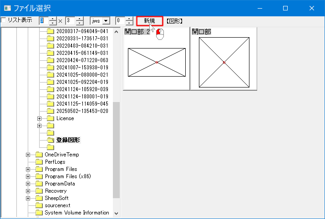
Task: Click the second row count input field
Action: tap(70, 21)
